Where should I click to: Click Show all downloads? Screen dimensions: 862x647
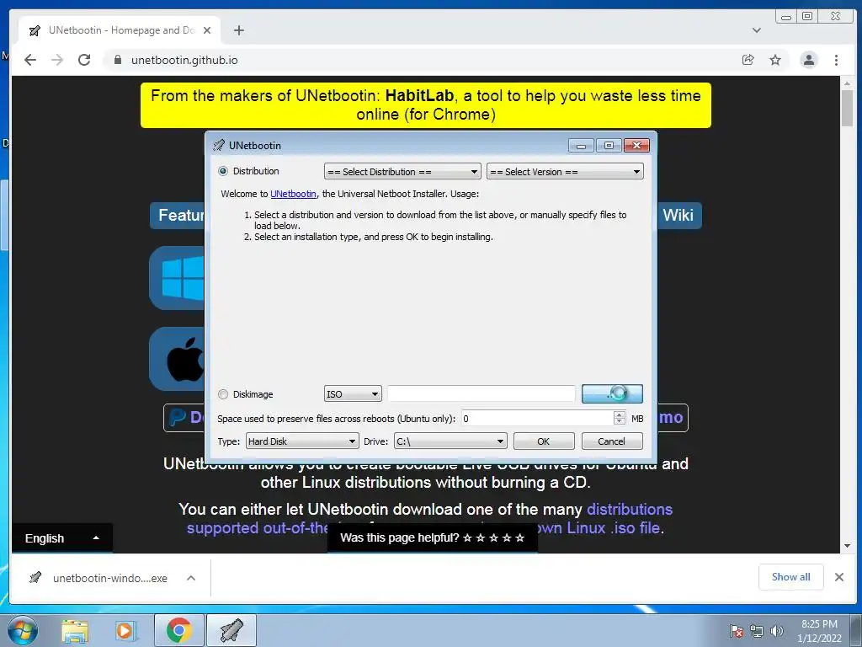pyautogui.click(x=790, y=577)
